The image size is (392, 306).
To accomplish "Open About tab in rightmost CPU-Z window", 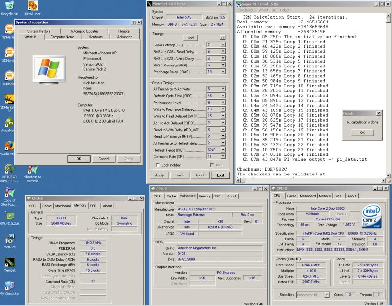I will coord(352,196).
